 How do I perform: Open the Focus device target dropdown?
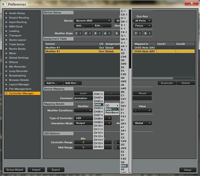[x=143, y=26]
